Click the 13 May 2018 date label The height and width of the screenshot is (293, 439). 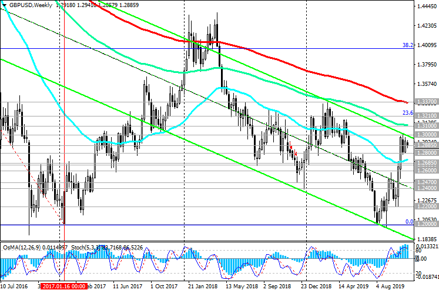click(242, 287)
